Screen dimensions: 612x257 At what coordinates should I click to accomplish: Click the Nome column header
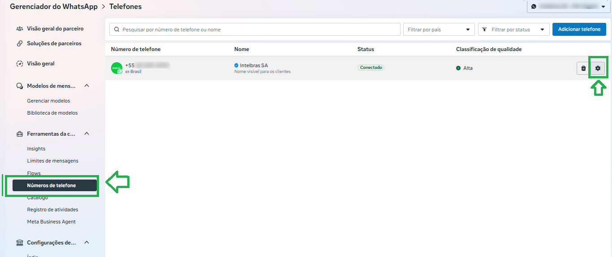241,49
